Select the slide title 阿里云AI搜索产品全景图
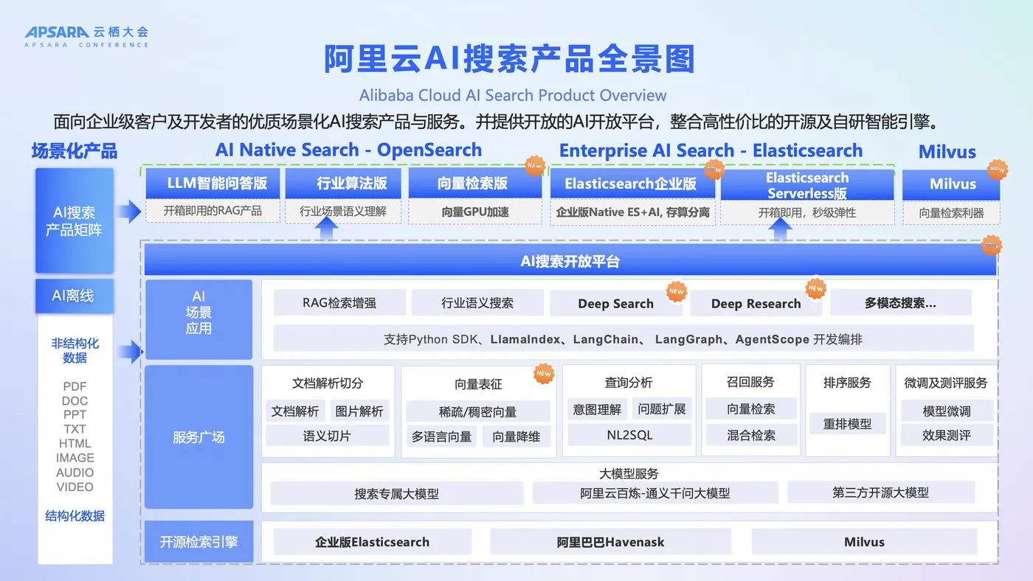This screenshot has width=1033, height=581. [x=510, y=59]
